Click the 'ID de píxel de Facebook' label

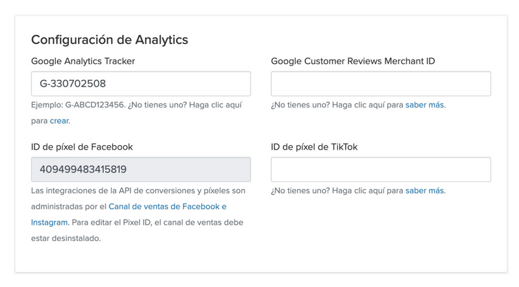click(82, 147)
